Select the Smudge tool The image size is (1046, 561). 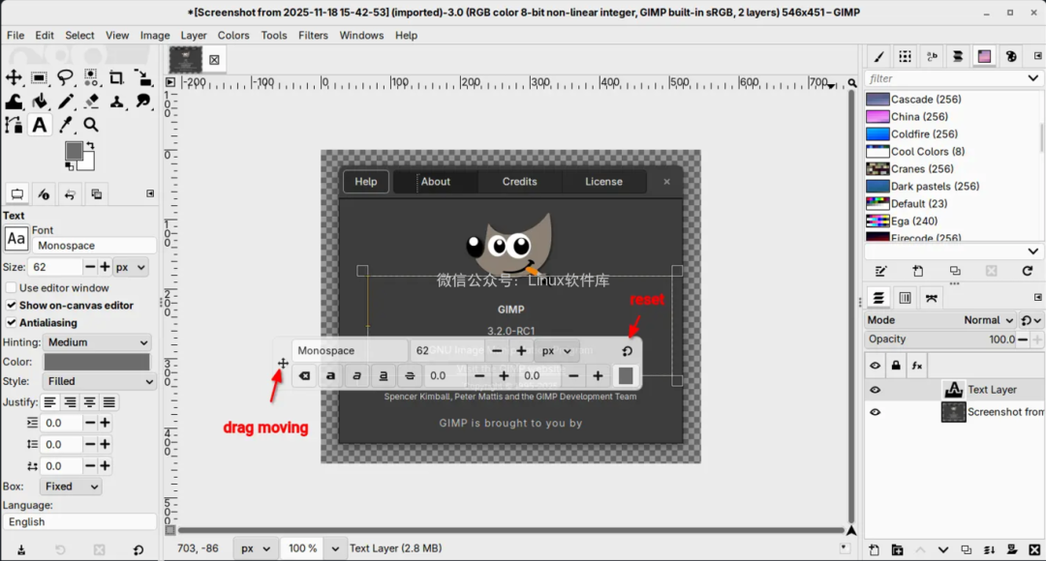pyautogui.click(x=142, y=102)
